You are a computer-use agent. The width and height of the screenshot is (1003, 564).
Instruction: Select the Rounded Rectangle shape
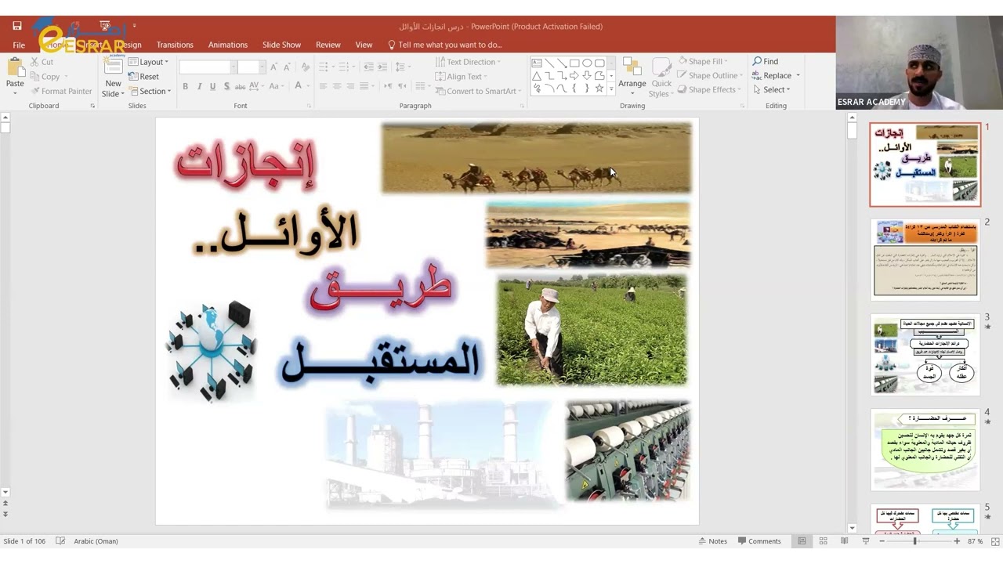(x=599, y=63)
